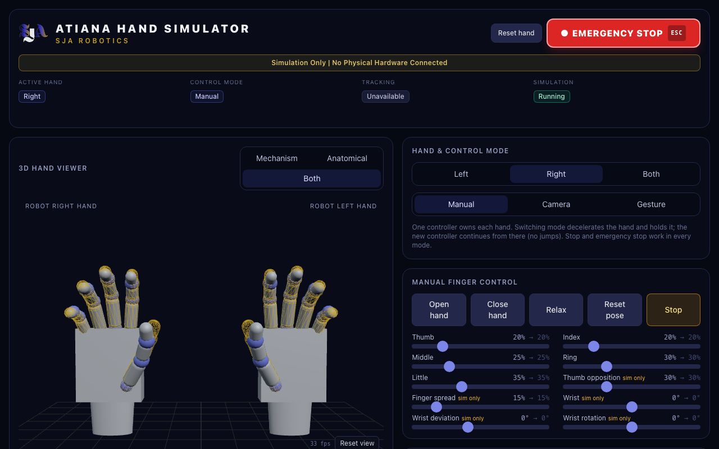Click the robot right hand 3D model
This screenshot has height=449, width=719.
[112, 351]
